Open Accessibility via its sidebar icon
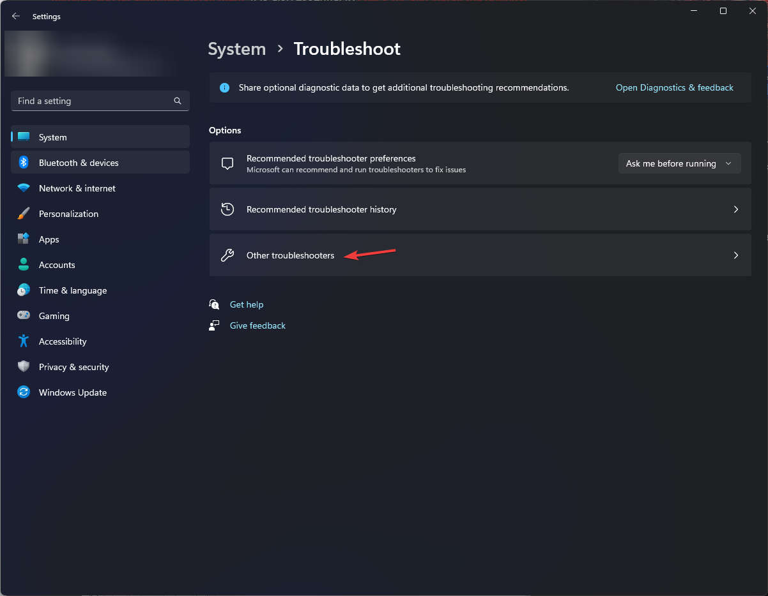Viewport: 768px width, 596px height. (24, 341)
